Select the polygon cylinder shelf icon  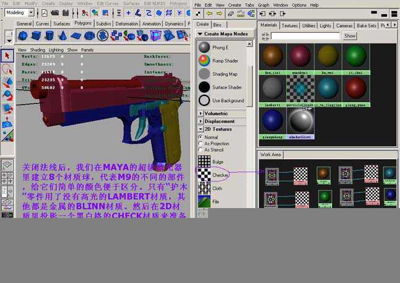50,35
